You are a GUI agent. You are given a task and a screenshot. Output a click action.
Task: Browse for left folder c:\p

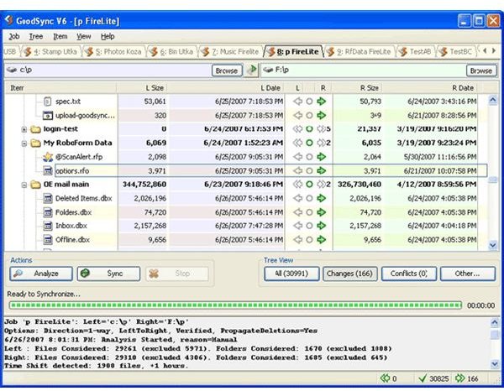coord(227,70)
